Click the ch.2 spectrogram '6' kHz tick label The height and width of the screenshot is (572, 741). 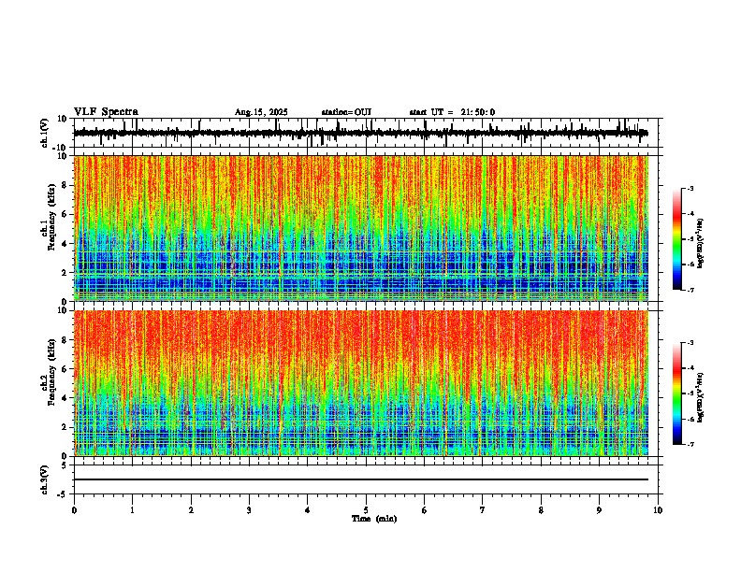point(65,369)
